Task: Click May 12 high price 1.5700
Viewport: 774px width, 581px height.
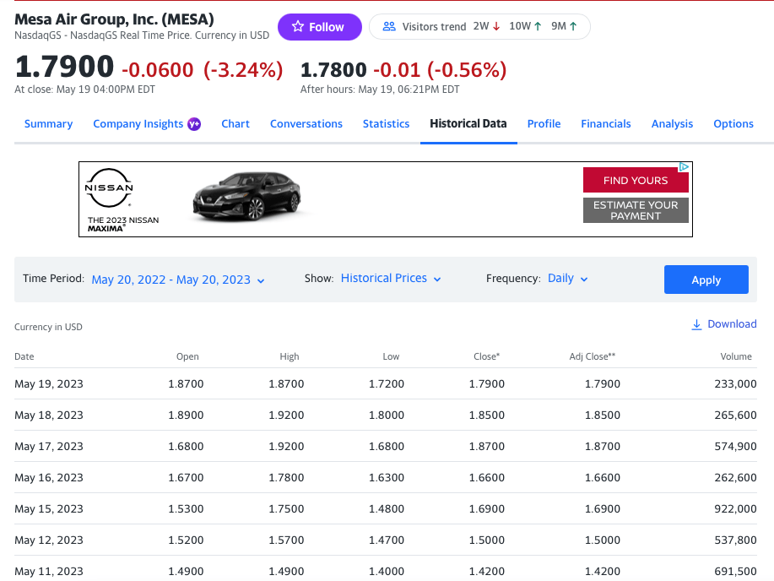Action: pyautogui.click(x=286, y=540)
